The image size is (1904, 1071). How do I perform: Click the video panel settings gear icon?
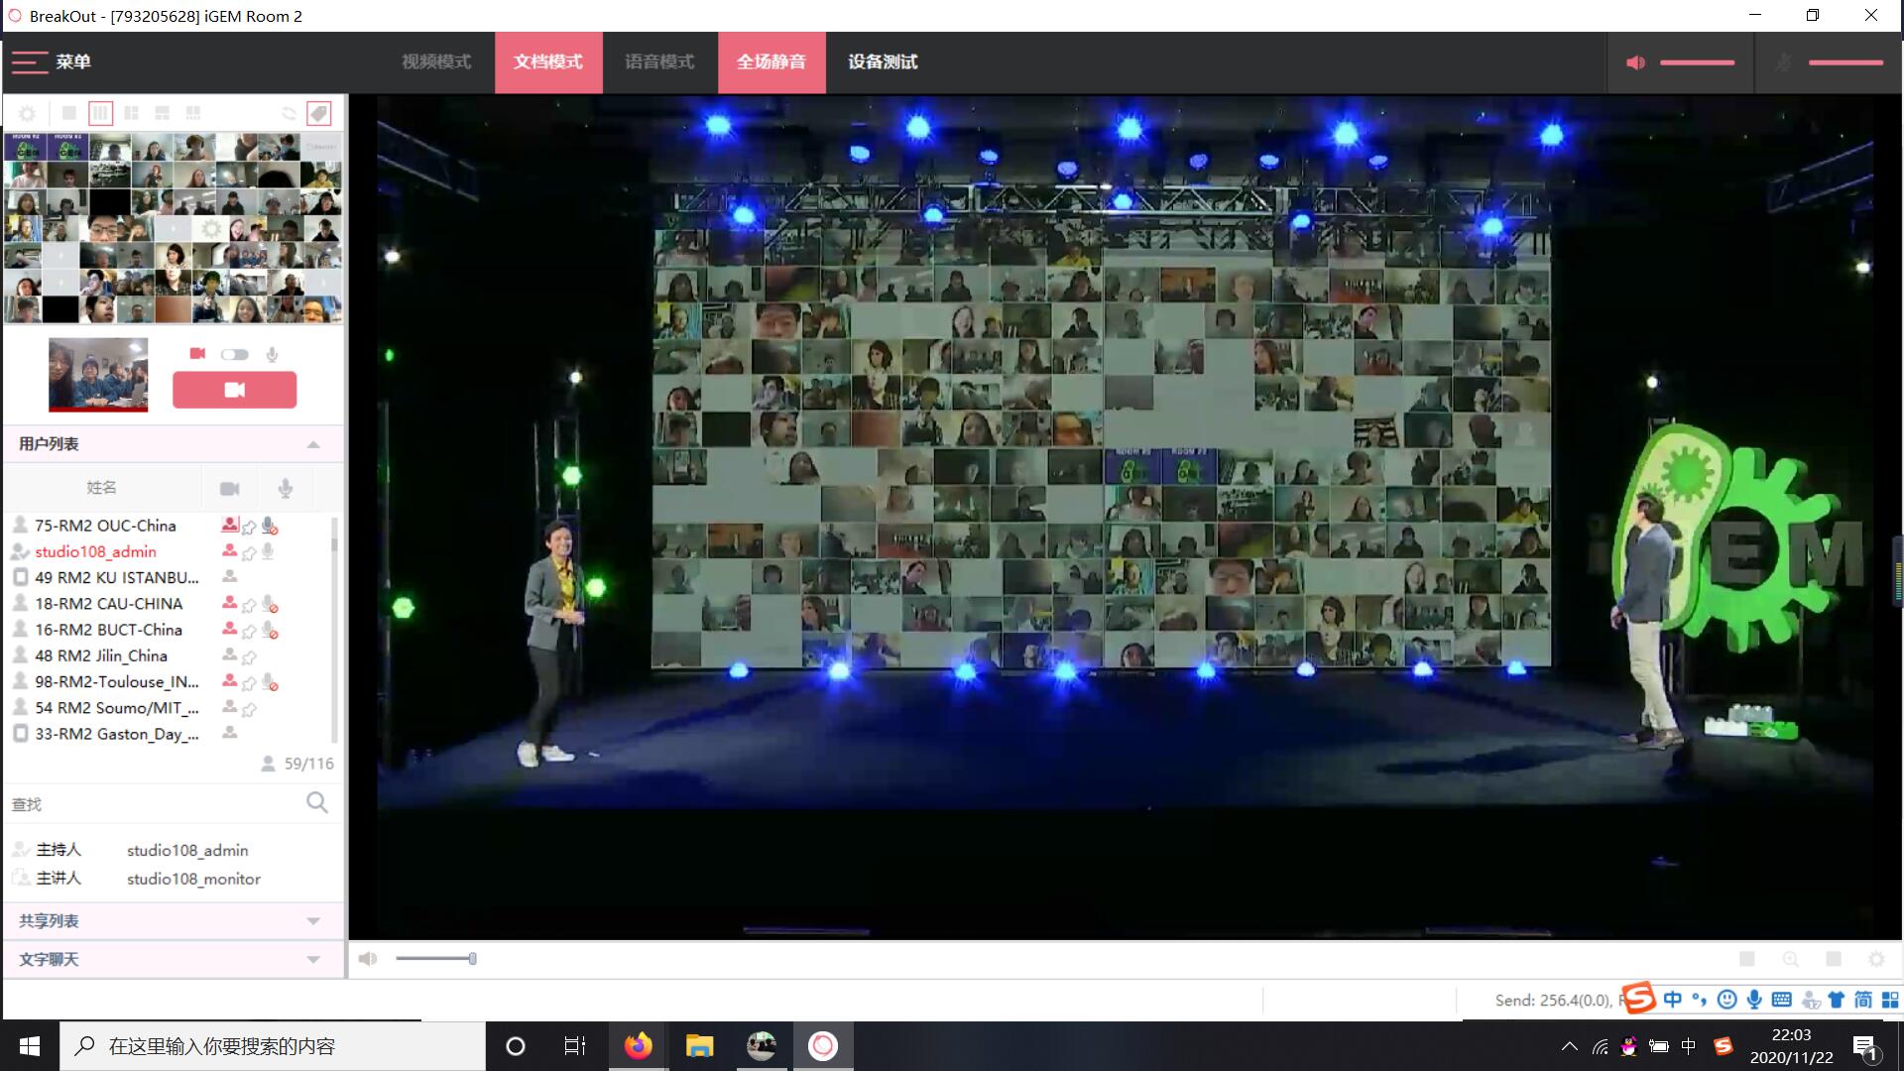click(x=28, y=113)
